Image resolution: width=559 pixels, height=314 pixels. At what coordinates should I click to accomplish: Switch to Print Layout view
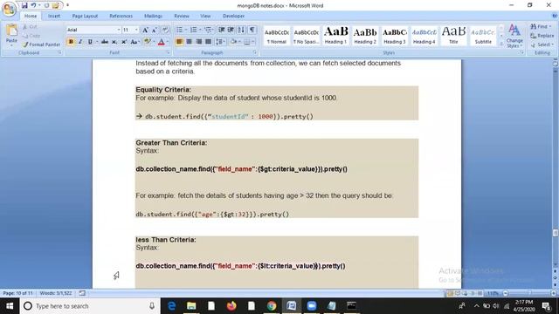pos(451,293)
